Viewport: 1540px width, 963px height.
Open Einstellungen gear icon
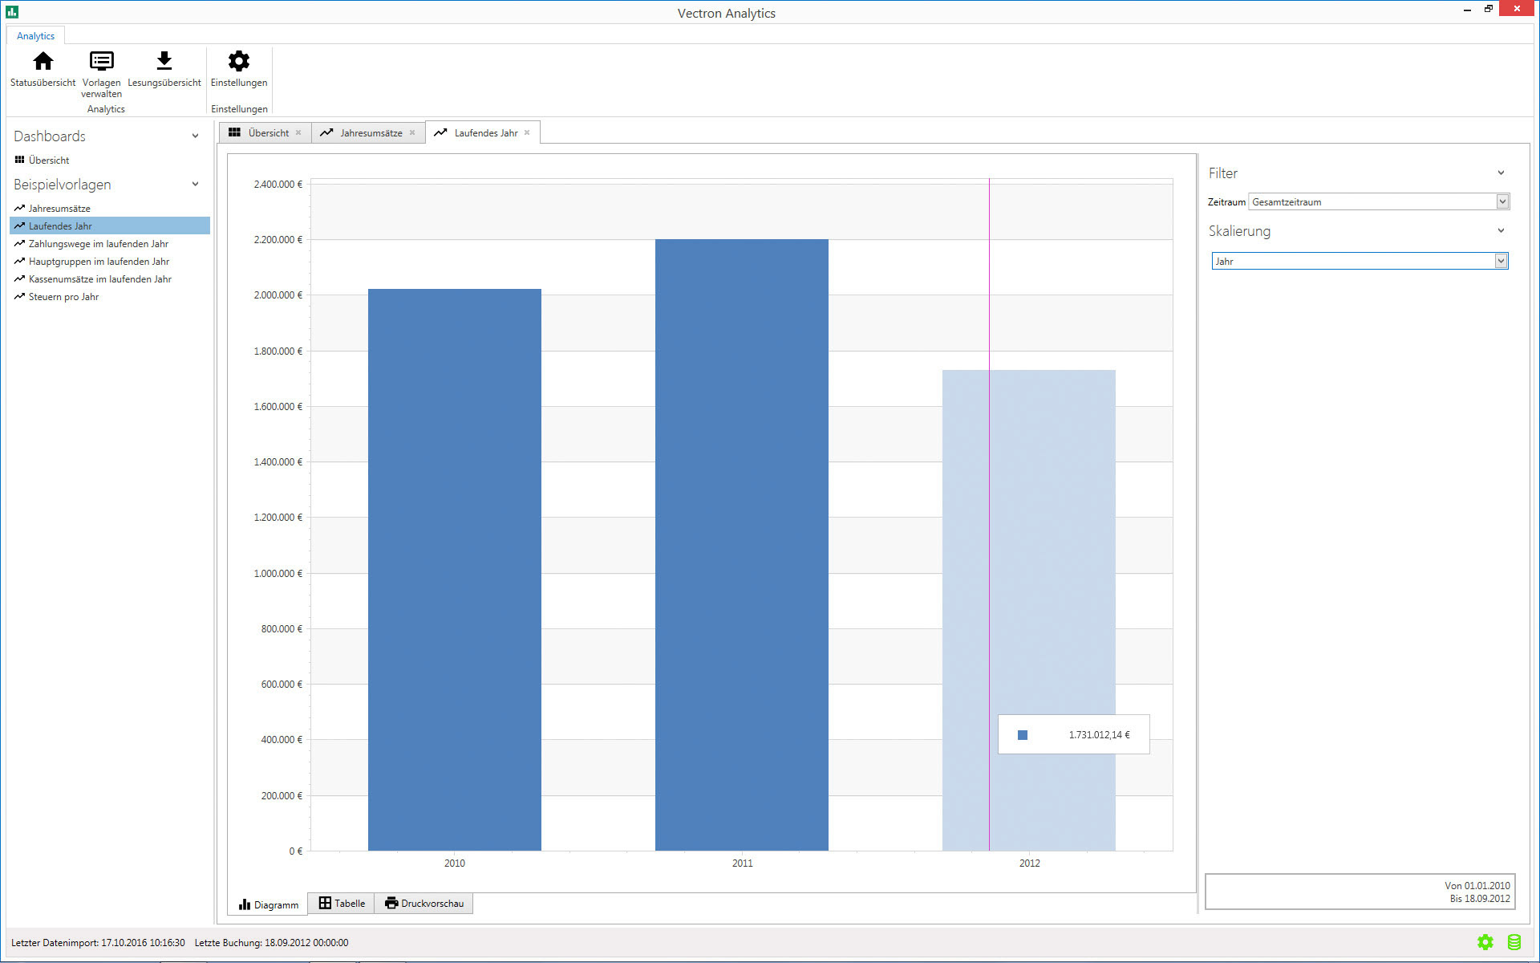(x=238, y=62)
